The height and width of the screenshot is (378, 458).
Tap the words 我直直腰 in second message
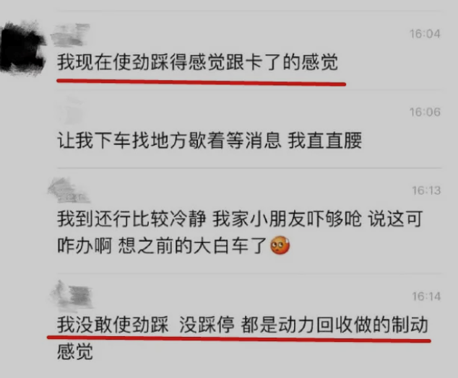[x=325, y=141]
